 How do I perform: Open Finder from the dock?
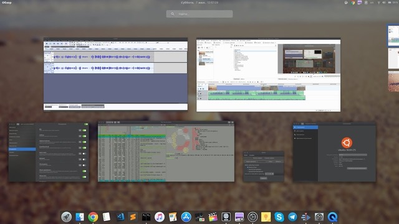click(80, 217)
